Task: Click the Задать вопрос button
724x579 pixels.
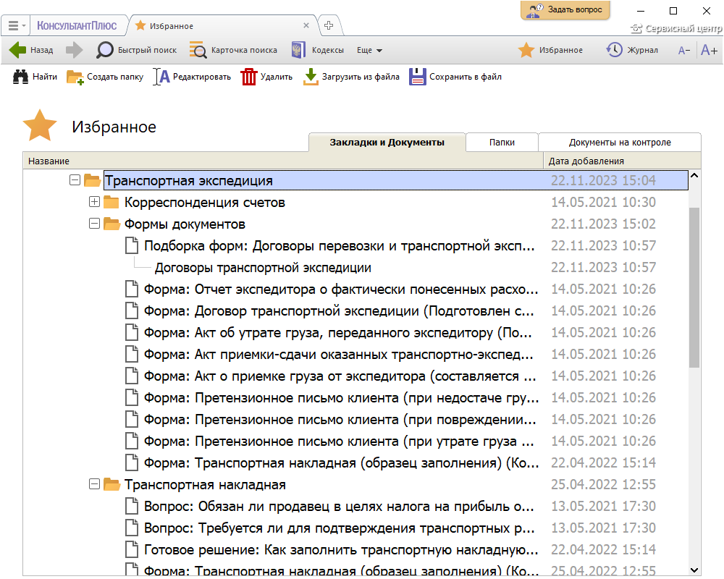Action: [565, 10]
